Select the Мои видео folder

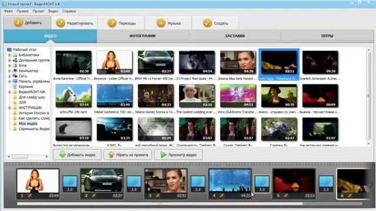point(28,124)
